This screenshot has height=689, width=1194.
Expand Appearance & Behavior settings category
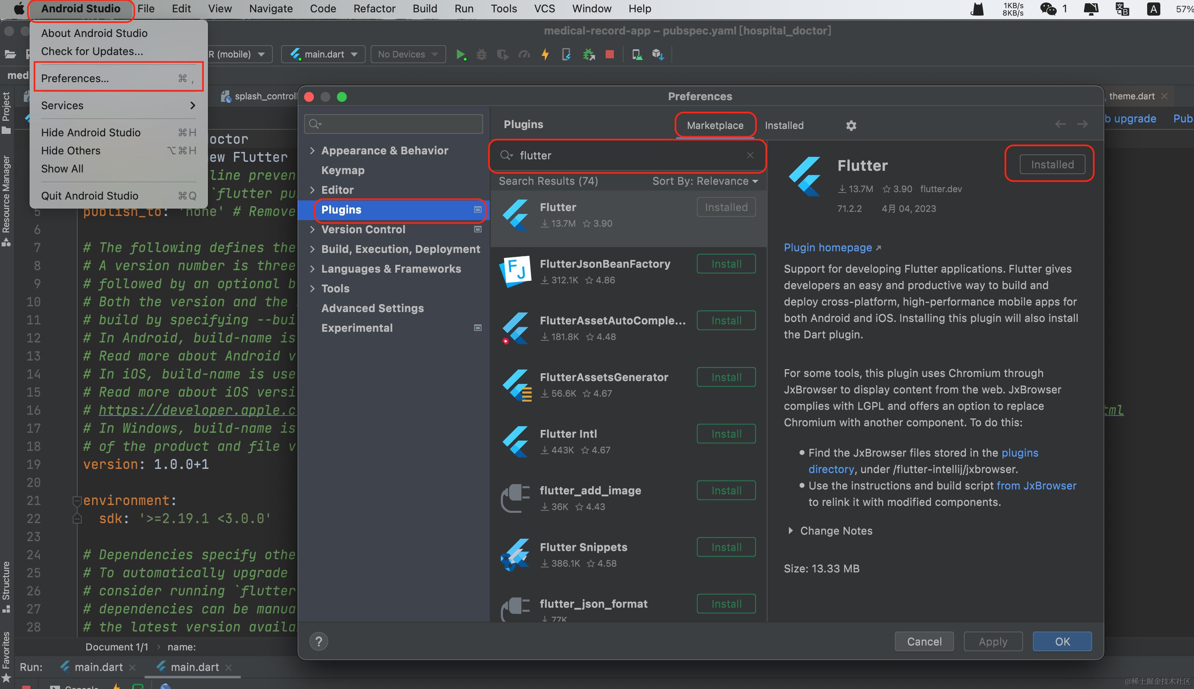coord(312,150)
